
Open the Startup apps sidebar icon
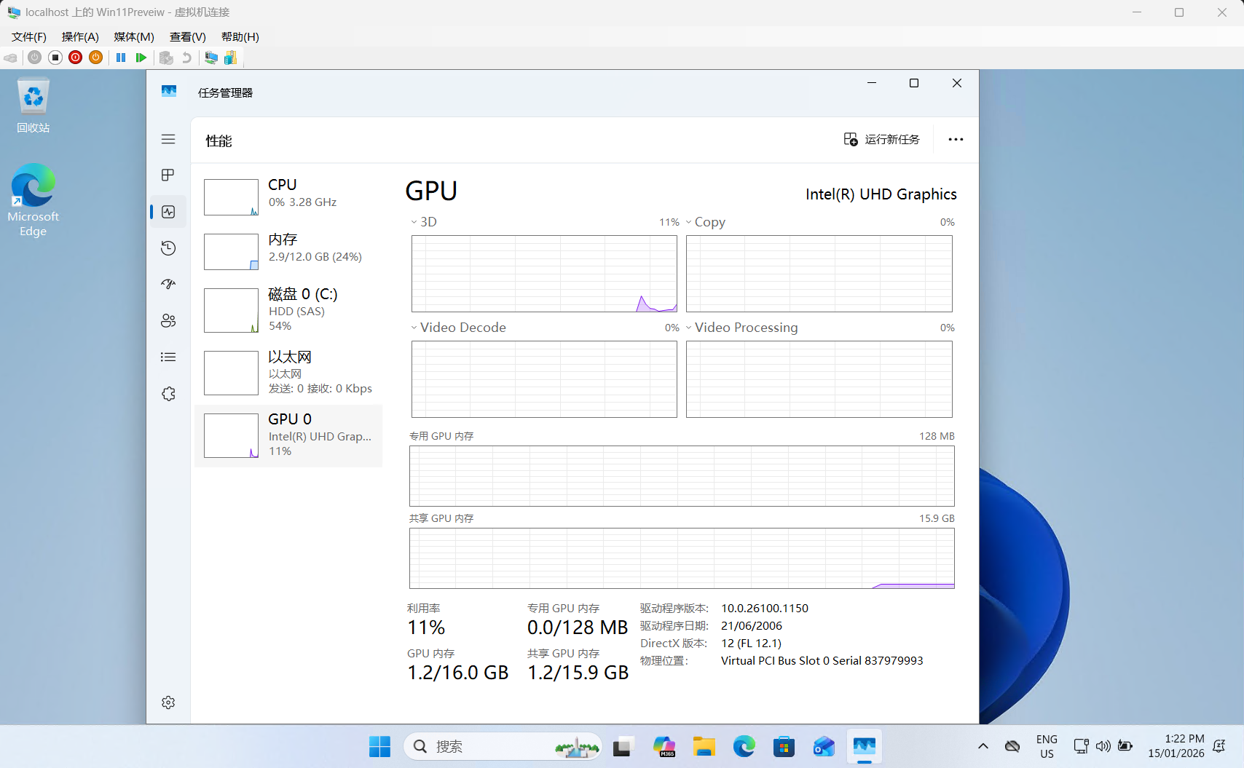[168, 285]
